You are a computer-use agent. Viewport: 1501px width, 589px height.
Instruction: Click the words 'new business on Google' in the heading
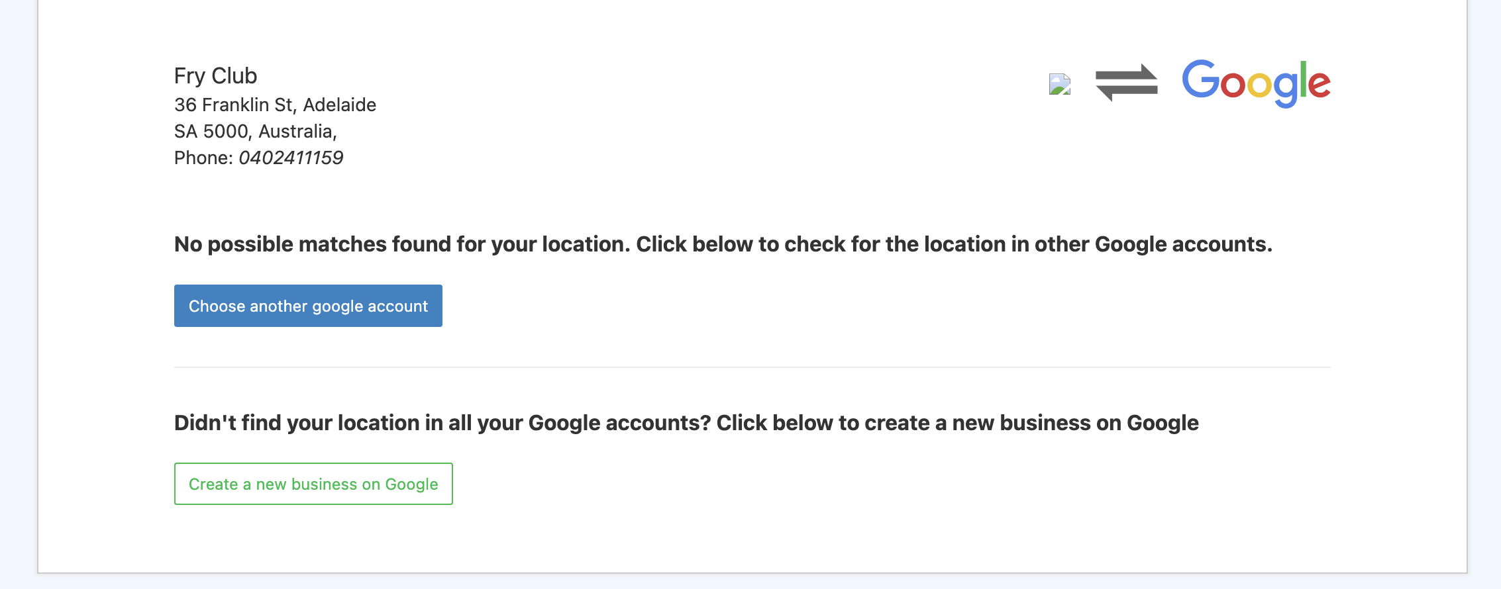1076,423
